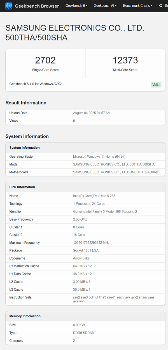Screen dimensions: 168x350
Task: Click the Valid badge
Action: pos(156,85)
